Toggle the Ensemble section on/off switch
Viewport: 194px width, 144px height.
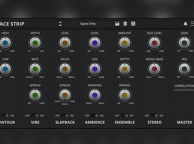tap(125, 116)
